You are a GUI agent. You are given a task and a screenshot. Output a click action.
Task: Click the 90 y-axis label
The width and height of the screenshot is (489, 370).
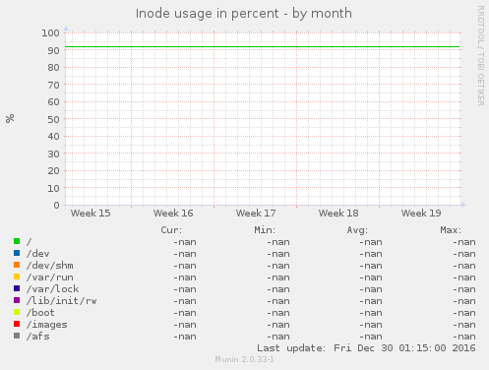point(53,50)
